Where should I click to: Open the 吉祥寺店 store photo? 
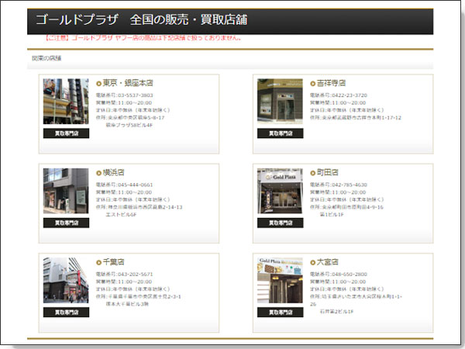[x=280, y=101]
